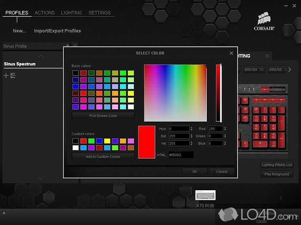The height and width of the screenshot is (225, 301).
Task: Switch to the PROFILES tab
Action: 17,12
